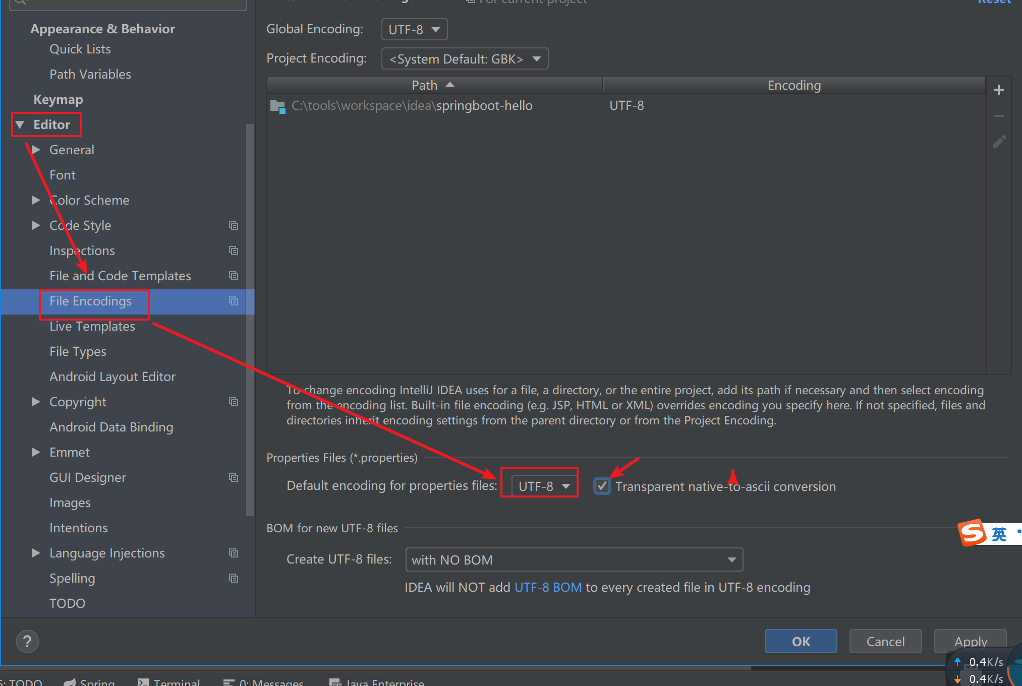Collapse the Editor tree section
This screenshot has height=686, width=1022.
pyautogui.click(x=20, y=124)
